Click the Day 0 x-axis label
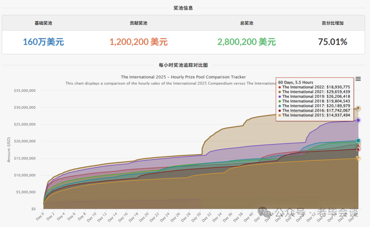This screenshot has height=227, width=370. (40, 216)
